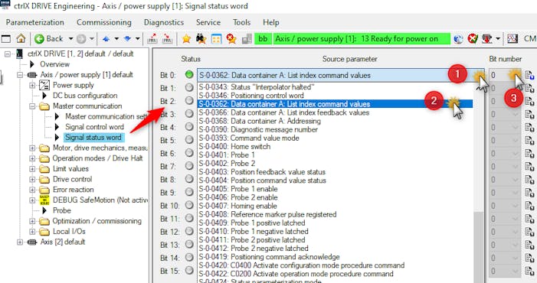
Task: Select DC bus configuration tree item
Action: point(85,96)
